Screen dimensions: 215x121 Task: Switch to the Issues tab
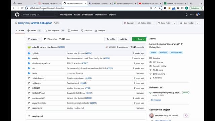34,31
